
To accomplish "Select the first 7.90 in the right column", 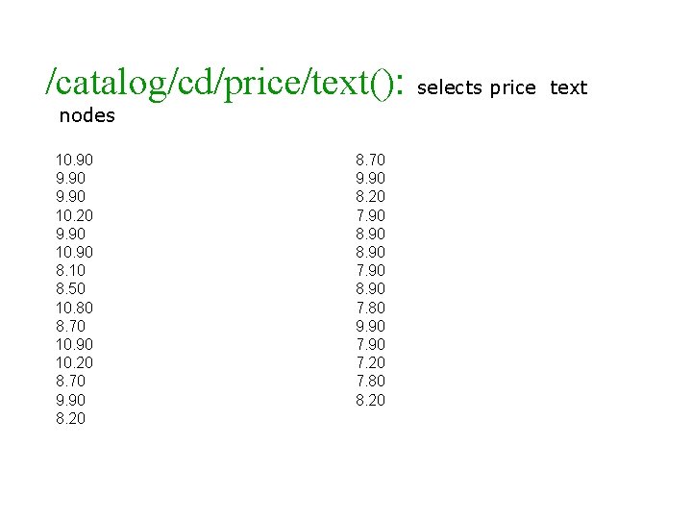I will click(x=370, y=215).
